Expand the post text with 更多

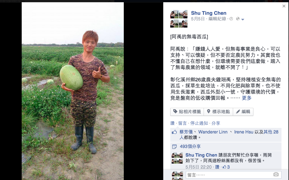pyautogui.click(x=247, y=98)
